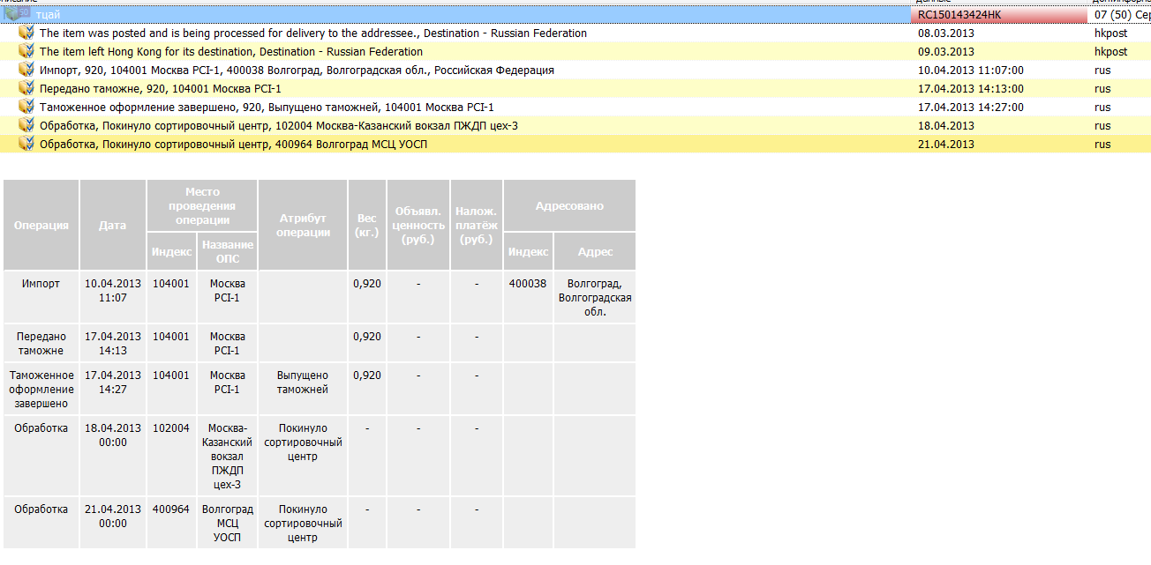
Task: Click the "Адрес" table sub-header
Action: click(595, 251)
